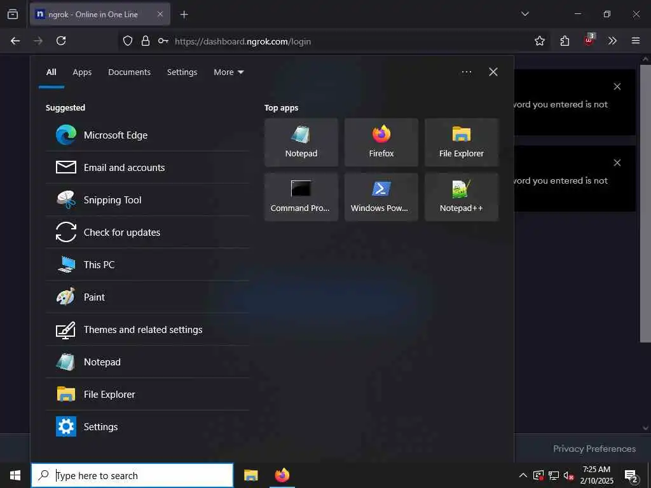Open File Explorer in Suggested list
The width and height of the screenshot is (651, 488).
147,394
